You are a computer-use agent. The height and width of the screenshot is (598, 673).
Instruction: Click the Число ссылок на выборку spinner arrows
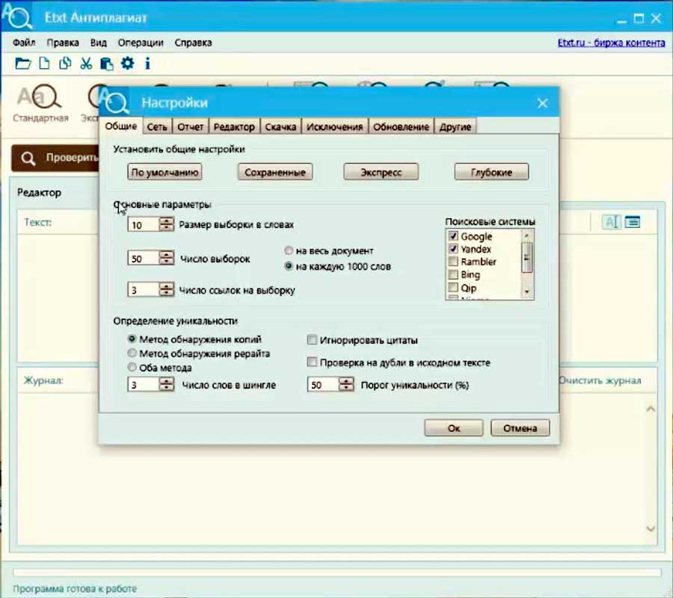click(167, 289)
